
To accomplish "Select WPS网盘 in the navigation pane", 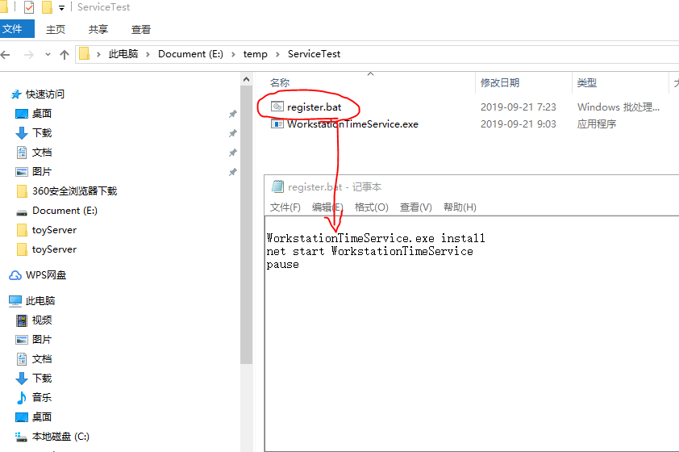I will (x=45, y=275).
